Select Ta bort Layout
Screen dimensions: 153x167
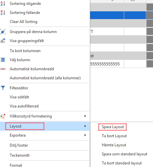coord(114,136)
